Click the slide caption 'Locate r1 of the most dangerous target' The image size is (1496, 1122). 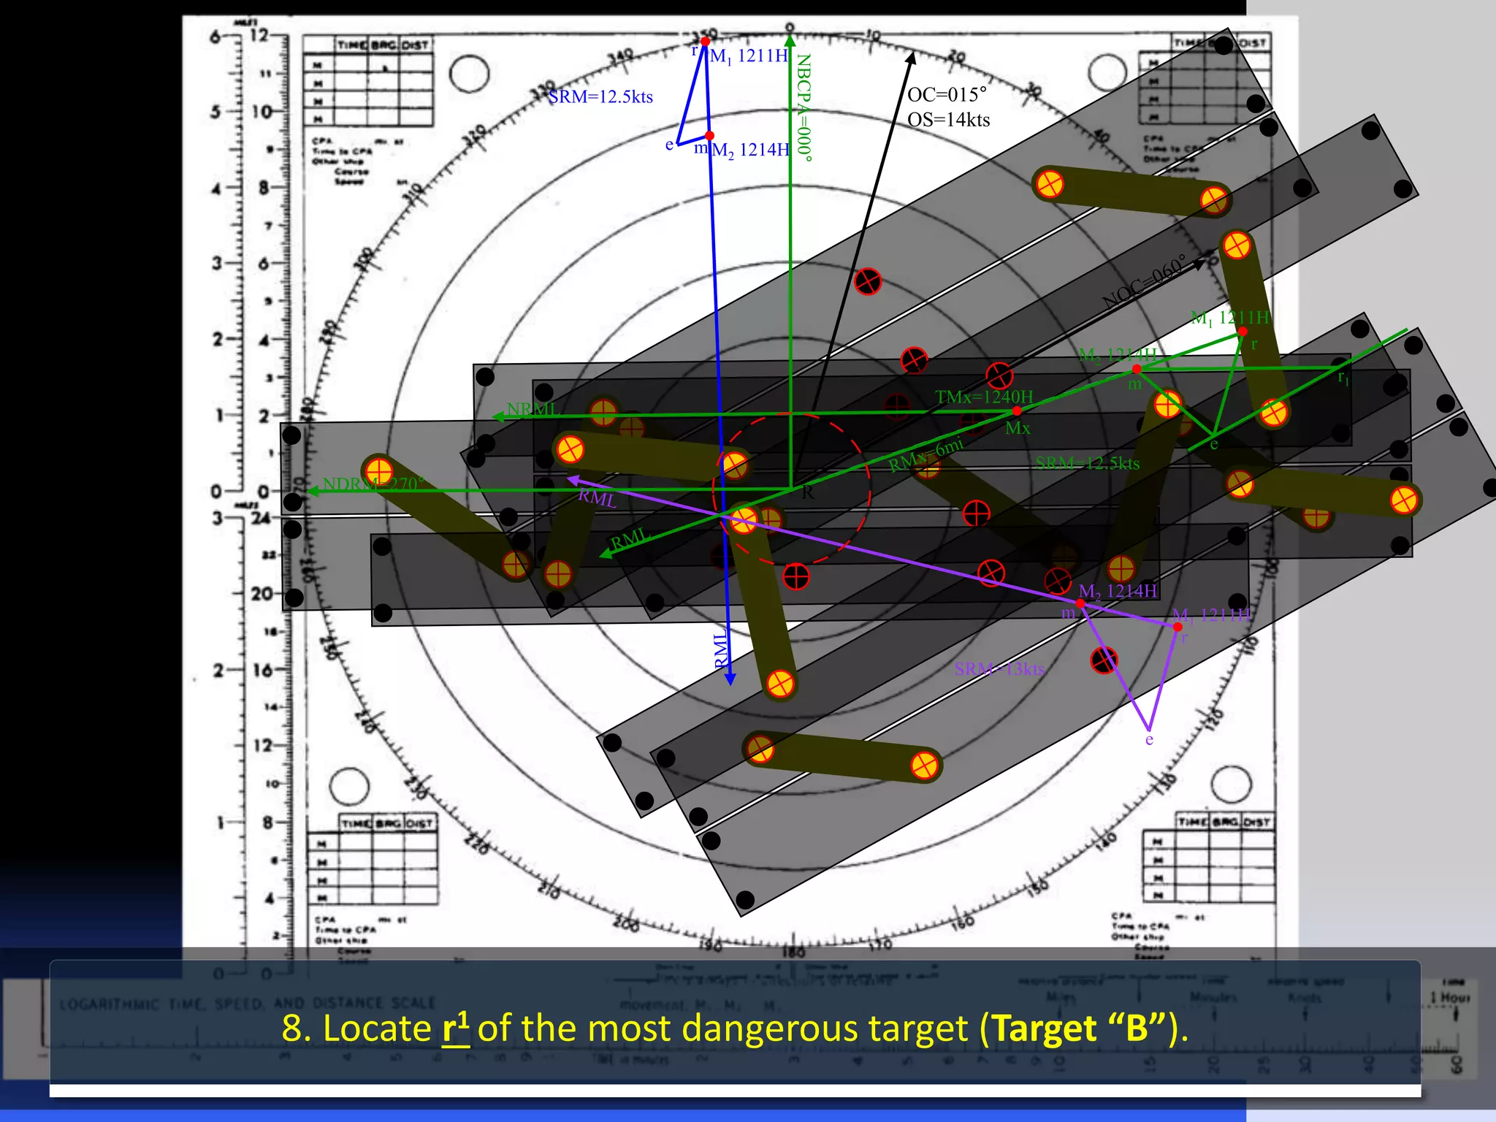[x=735, y=1028]
